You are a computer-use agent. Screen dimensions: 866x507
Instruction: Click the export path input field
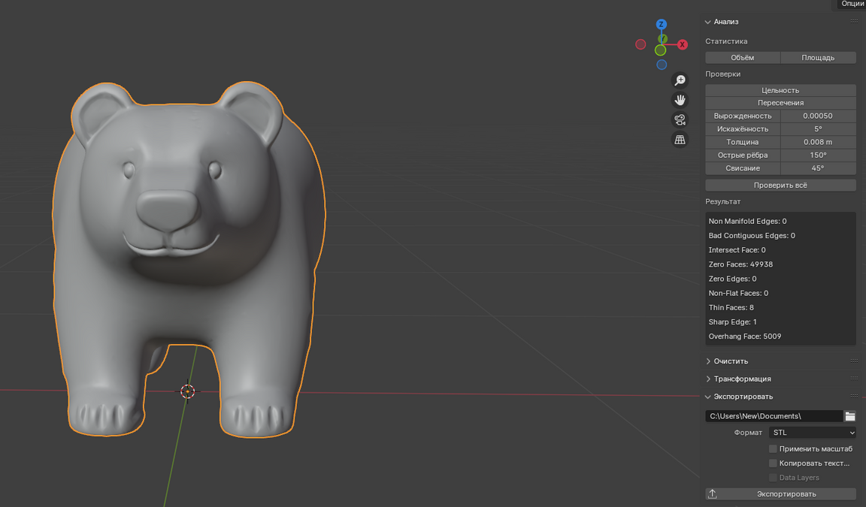[774, 416]
